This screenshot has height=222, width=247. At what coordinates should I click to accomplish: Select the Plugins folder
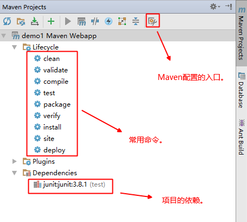pyautogui.click(x=39, y=162)
